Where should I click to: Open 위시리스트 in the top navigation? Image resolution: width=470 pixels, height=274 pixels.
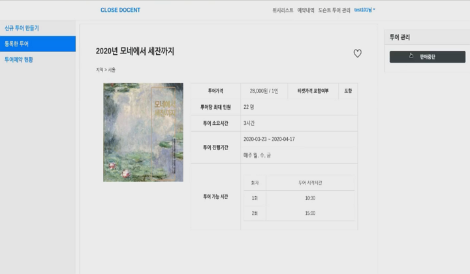pyautogui.click(x=283, y=10)
